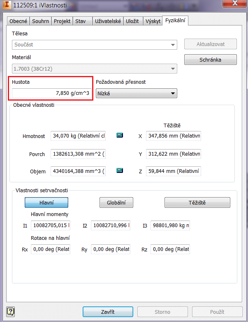Click the help question mark icon

tap(11, 311)
